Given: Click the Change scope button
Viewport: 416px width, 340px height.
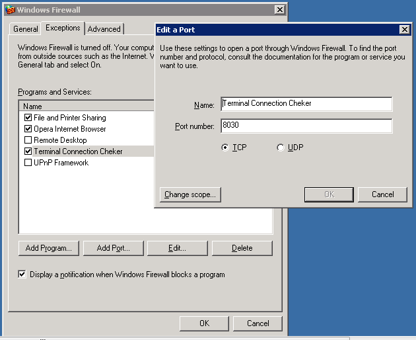Looking at the screenshot, I should point(190,194).
